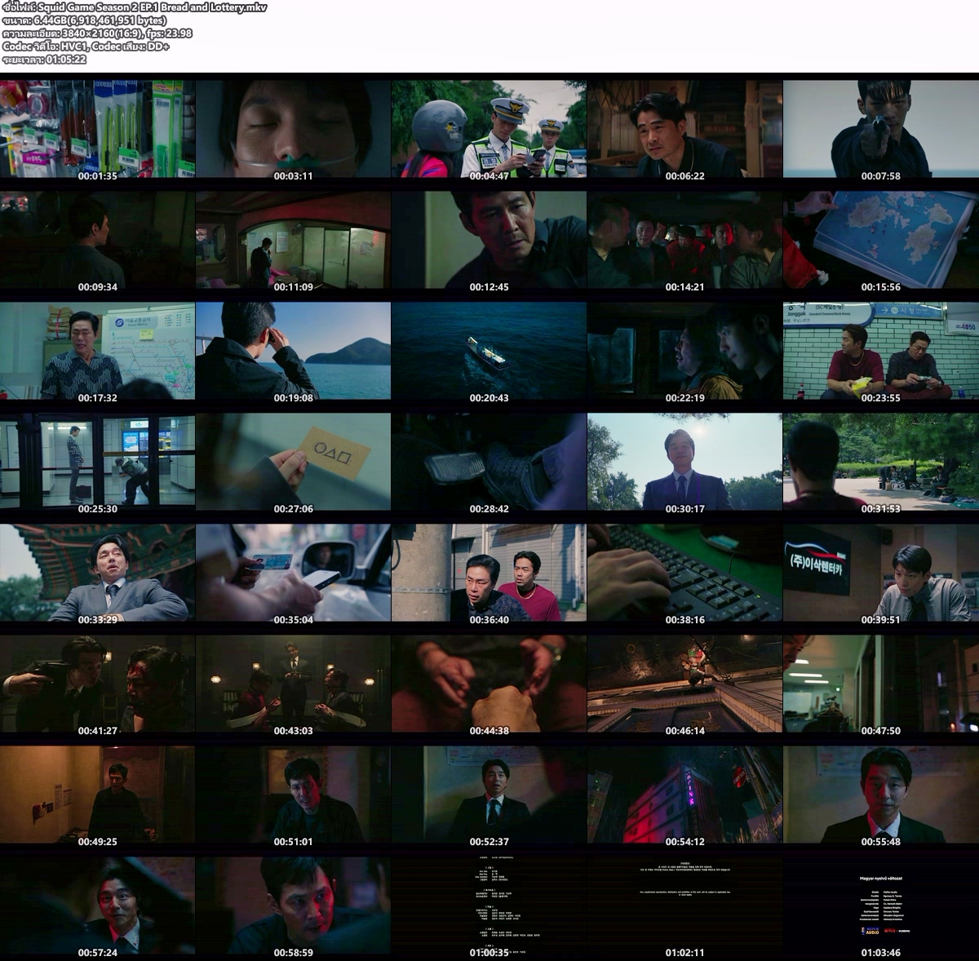Click the codec line mentioning HVC1
Viewport: 979px width, 961px height.
pyautogui.click(x=86, y=46)
